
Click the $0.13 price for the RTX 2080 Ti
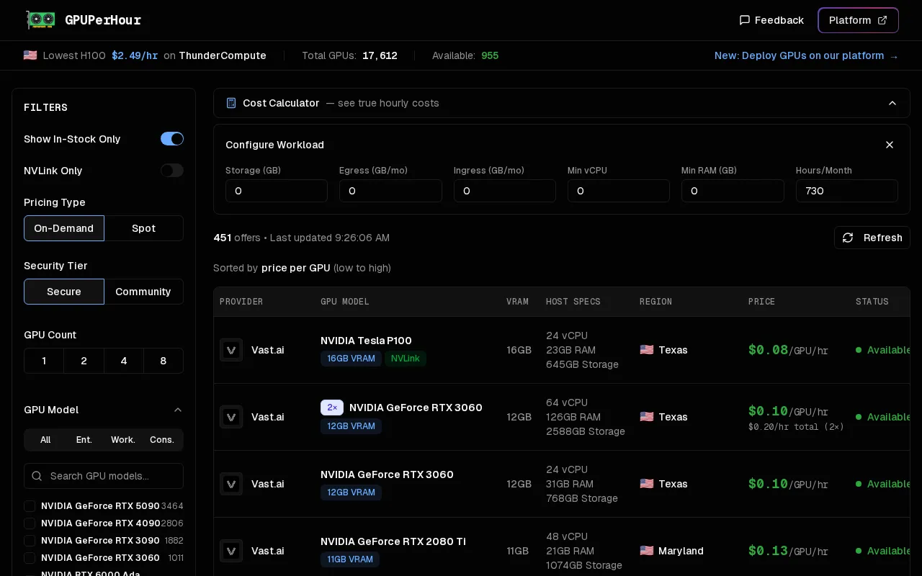(x=769, y=551)
